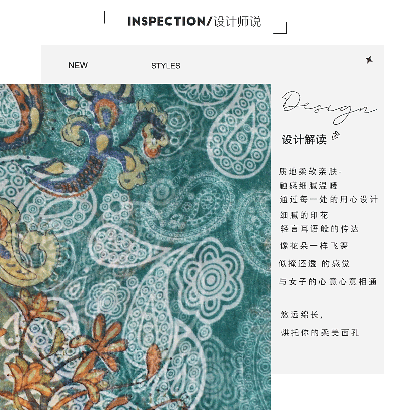Click the text line 通过每一处的用心设计
The image size is (393, 419).
[x=329, y=199]
